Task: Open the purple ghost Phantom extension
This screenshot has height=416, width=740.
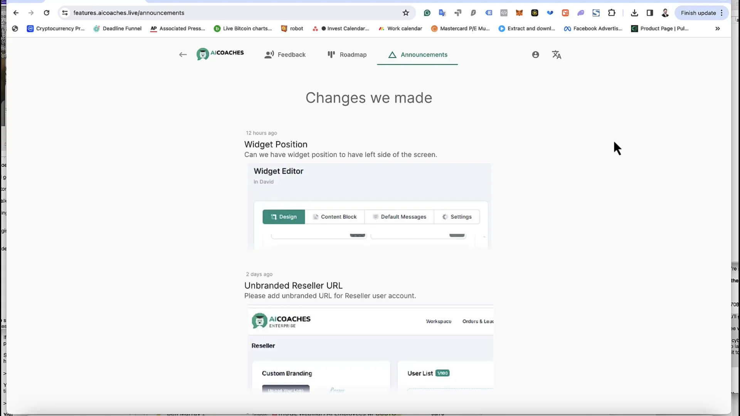Action: pos(581,13)
